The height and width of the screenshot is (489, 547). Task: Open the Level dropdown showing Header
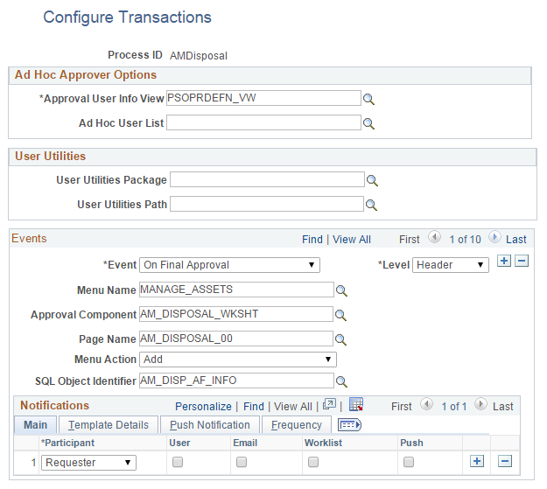pos(451,265)
